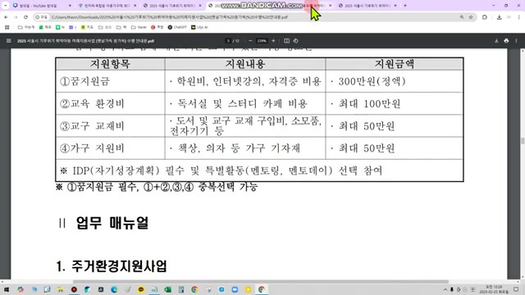Screen dimensions: 525x295
Task: Go forward in browser history
Action: pos(16,17)
